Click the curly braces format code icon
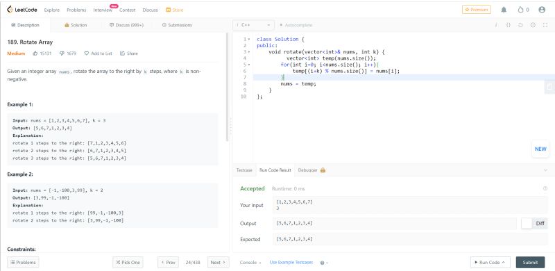The height and width of the screenshot is (271, 555). click(508, 25)
